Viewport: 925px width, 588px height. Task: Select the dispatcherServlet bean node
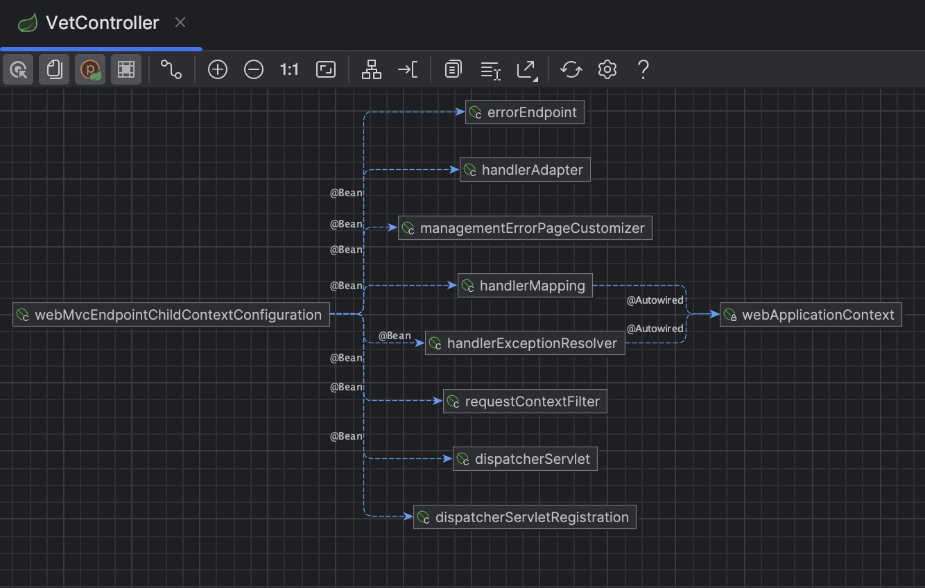click(x=525, y=458)
